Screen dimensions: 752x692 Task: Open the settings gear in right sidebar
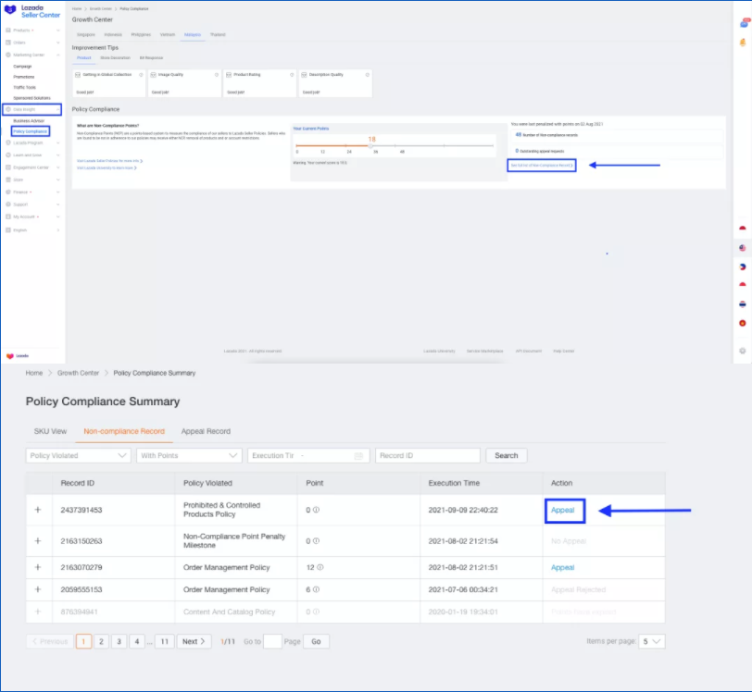[x=743, y=351]
